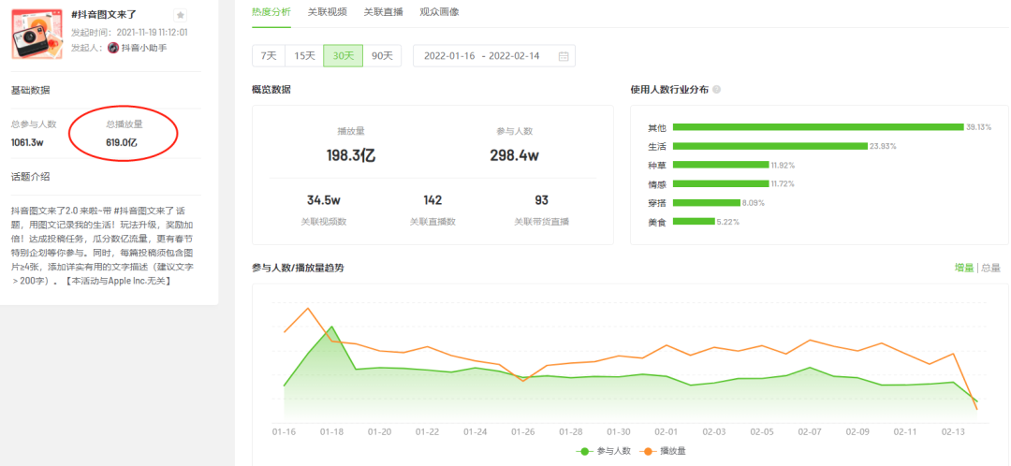
Task: Select the 30天 range
Action: click(343, 55)
